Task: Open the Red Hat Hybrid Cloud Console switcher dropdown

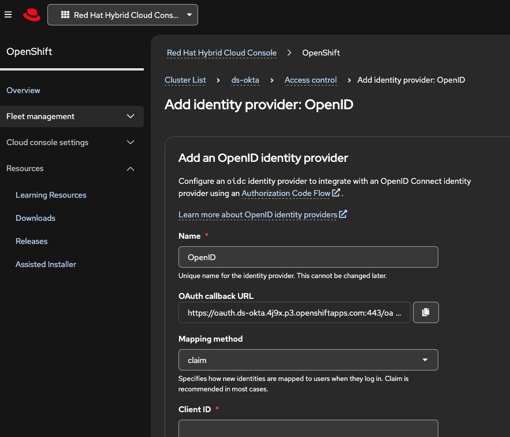Action: 122,14
